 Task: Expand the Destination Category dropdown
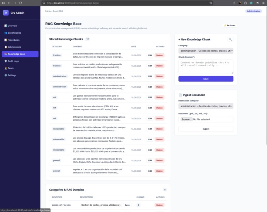point(206,106)
